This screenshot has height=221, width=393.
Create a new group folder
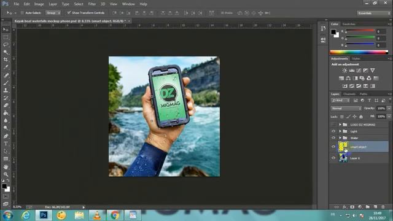pyautogui.click(x=367, y=207)
